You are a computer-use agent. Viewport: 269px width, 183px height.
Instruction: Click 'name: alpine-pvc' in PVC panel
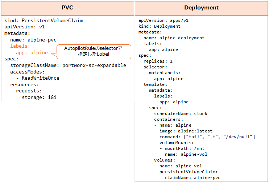tap(33, 40)
